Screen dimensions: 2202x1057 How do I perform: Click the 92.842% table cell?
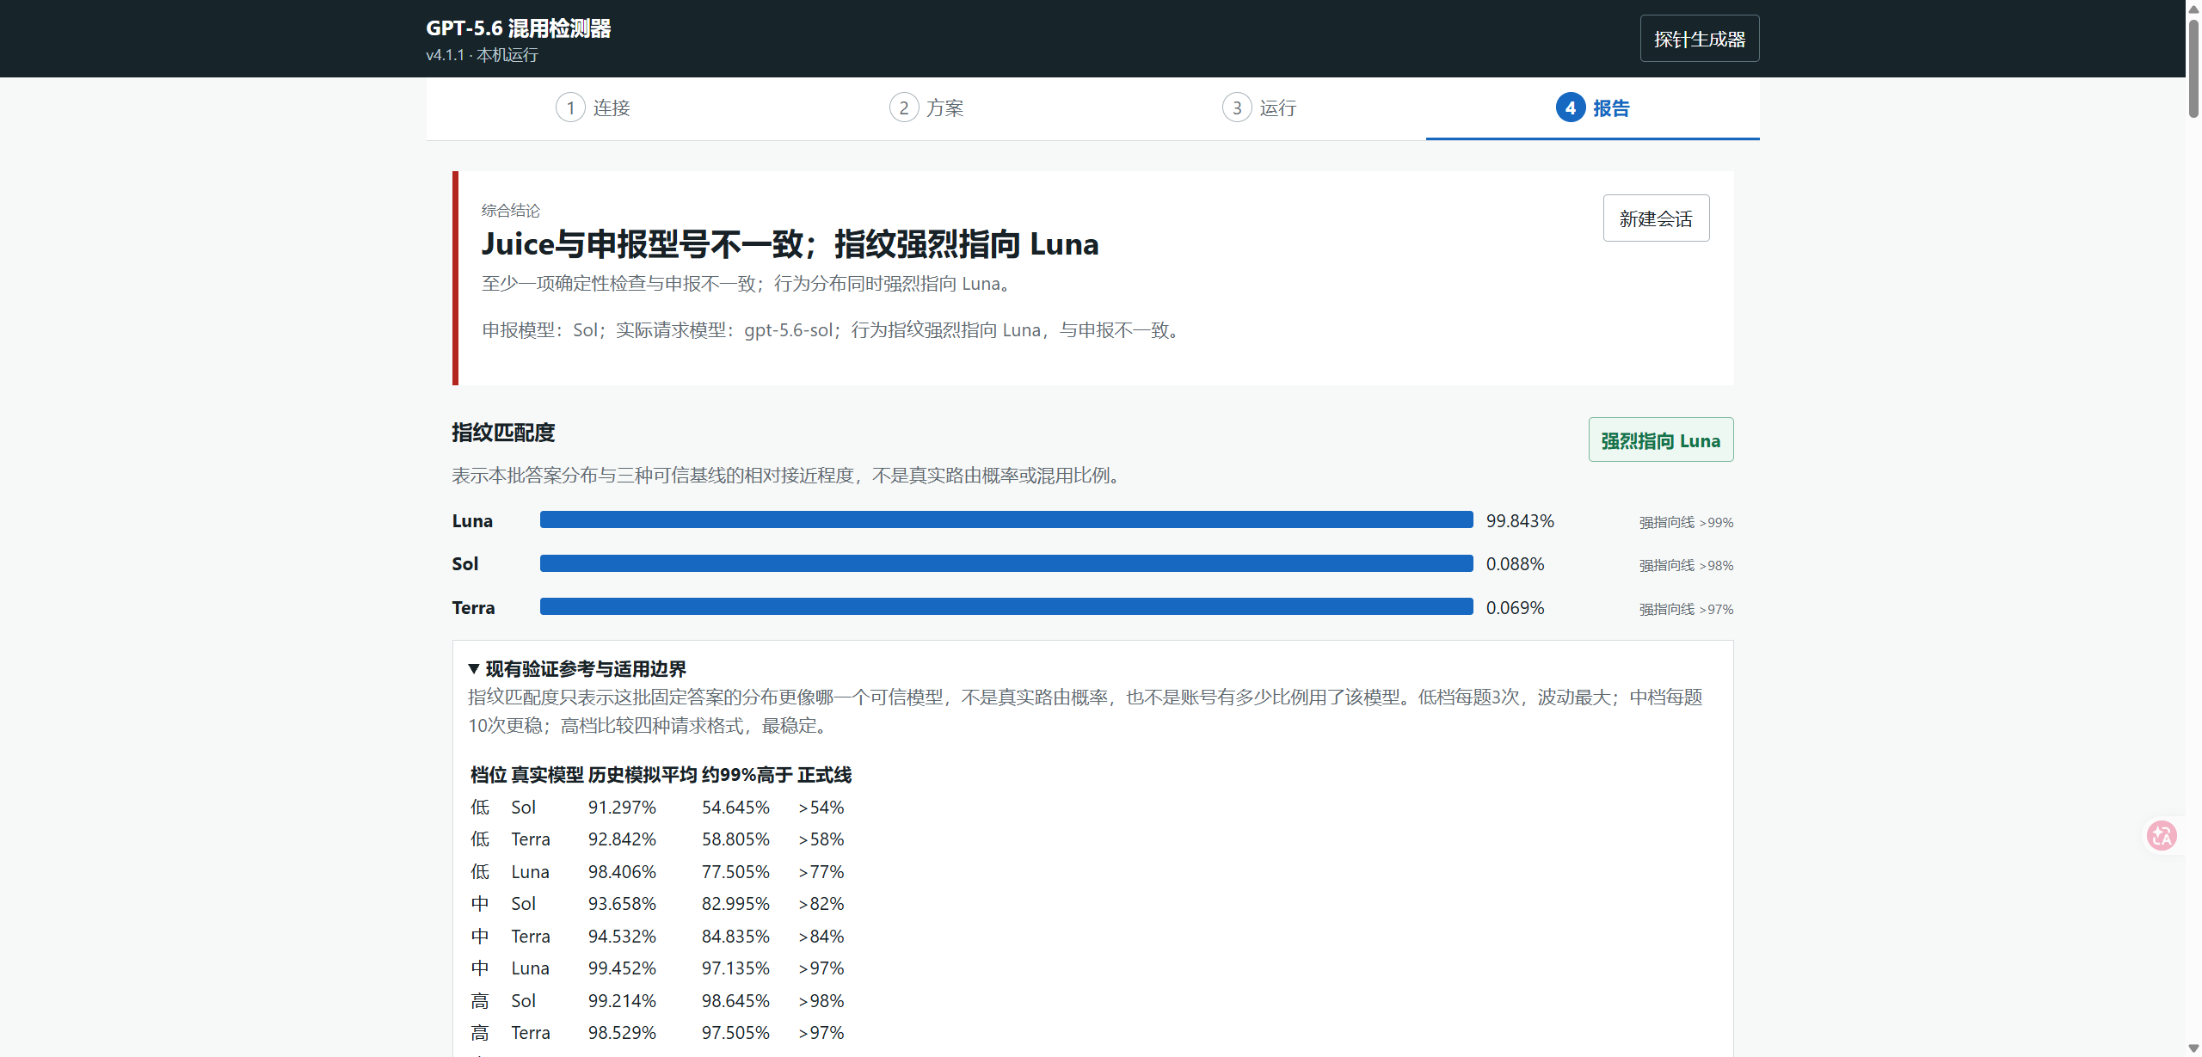[622, 839]
